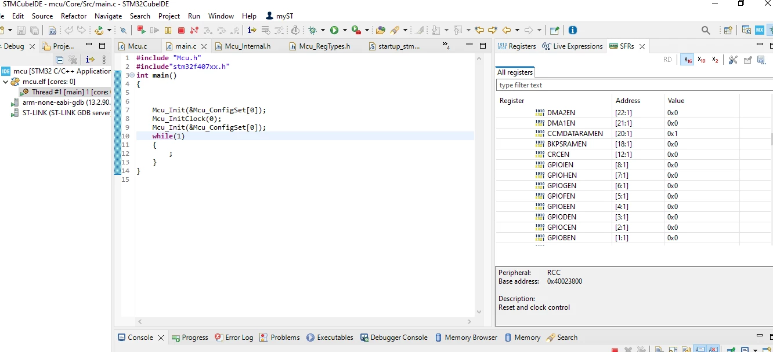Open the Run configurations dropdown arrow
Screen dimensions: 773x352
[345, 30]
